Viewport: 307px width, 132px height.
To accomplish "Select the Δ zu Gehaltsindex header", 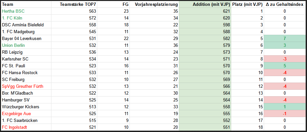I will point(284,4).
